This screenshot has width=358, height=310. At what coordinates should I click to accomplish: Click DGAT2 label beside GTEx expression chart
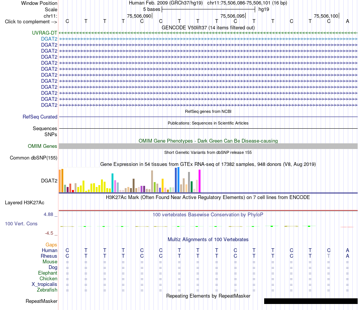(49, 181)
